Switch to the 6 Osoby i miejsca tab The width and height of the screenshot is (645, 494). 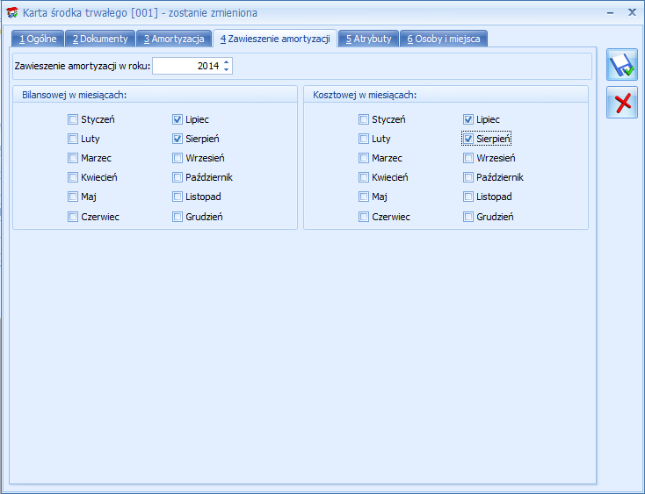[444, 39]
